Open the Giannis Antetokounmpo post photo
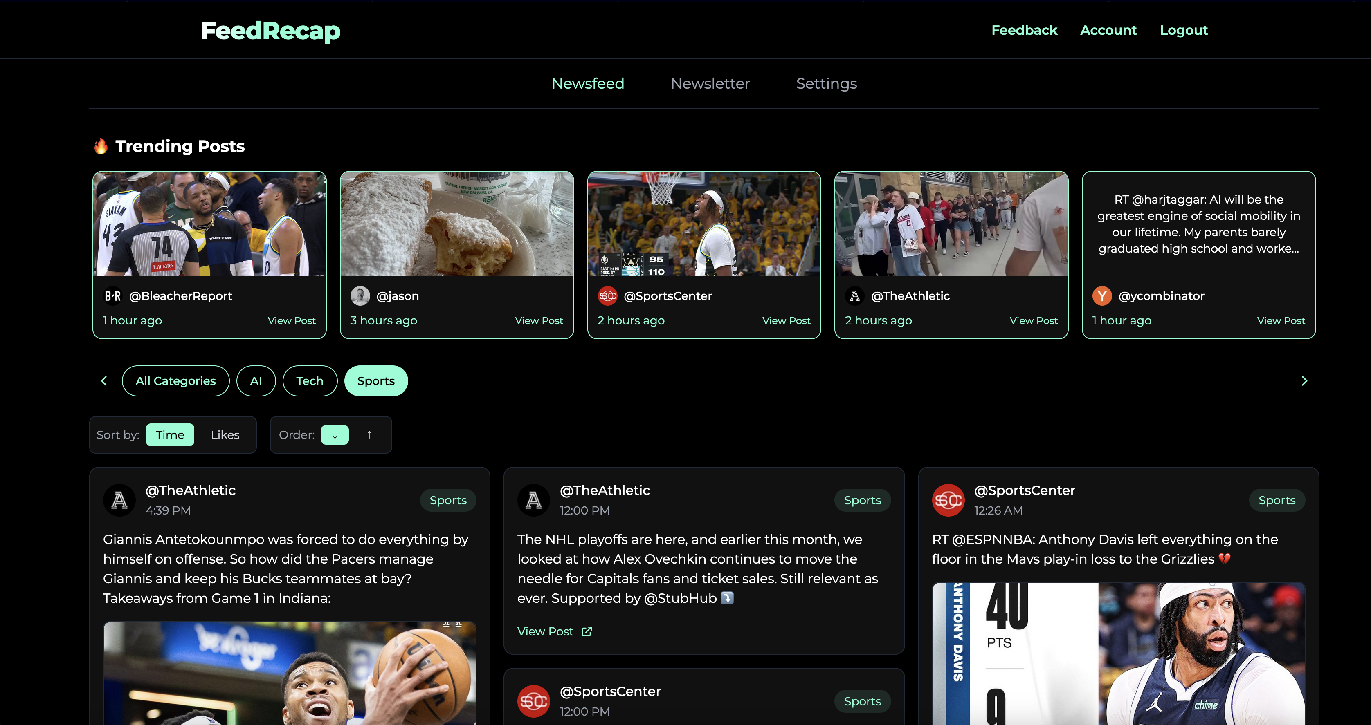The image size is (1371, 725). click(290, 674)
